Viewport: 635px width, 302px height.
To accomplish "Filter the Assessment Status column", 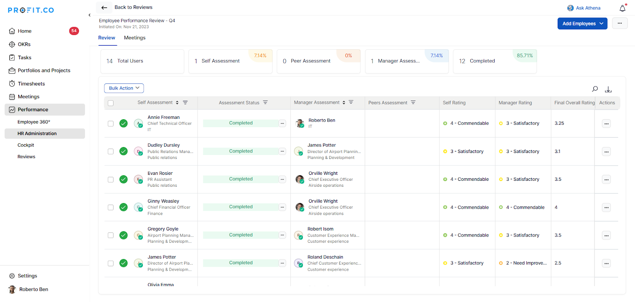I will tap(265, 103).
